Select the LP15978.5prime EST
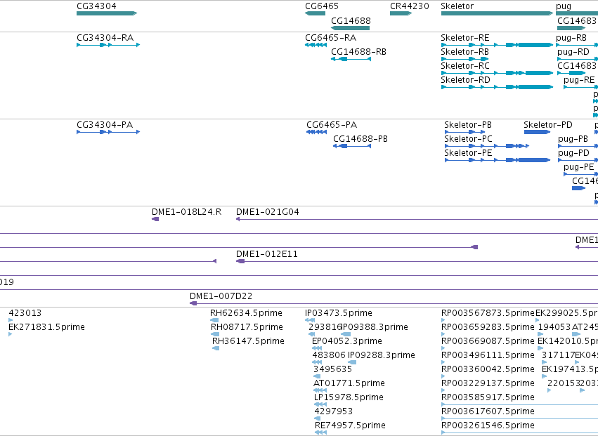Screen dimensions: 598x436 (320, 404)
